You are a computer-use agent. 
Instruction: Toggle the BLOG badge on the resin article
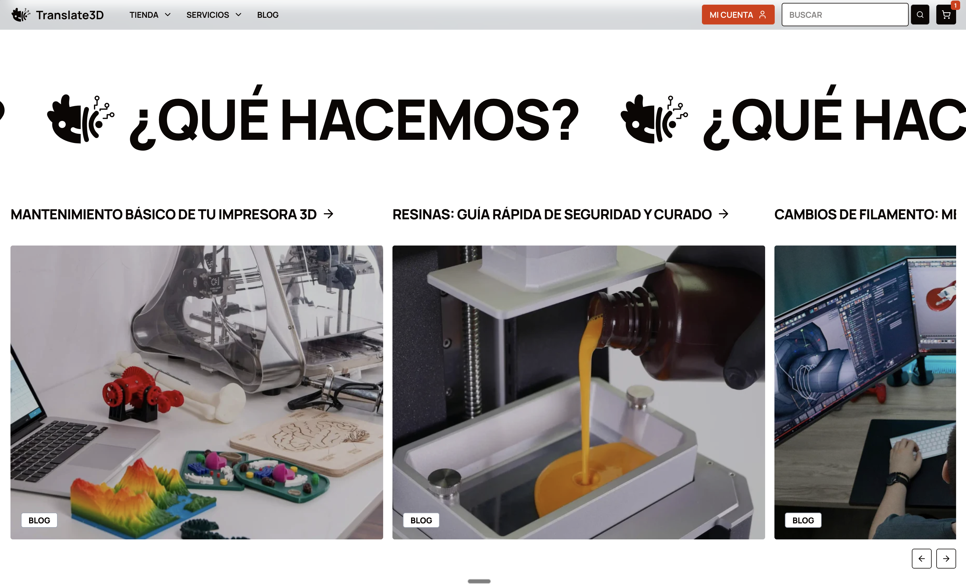pos(421,520)
